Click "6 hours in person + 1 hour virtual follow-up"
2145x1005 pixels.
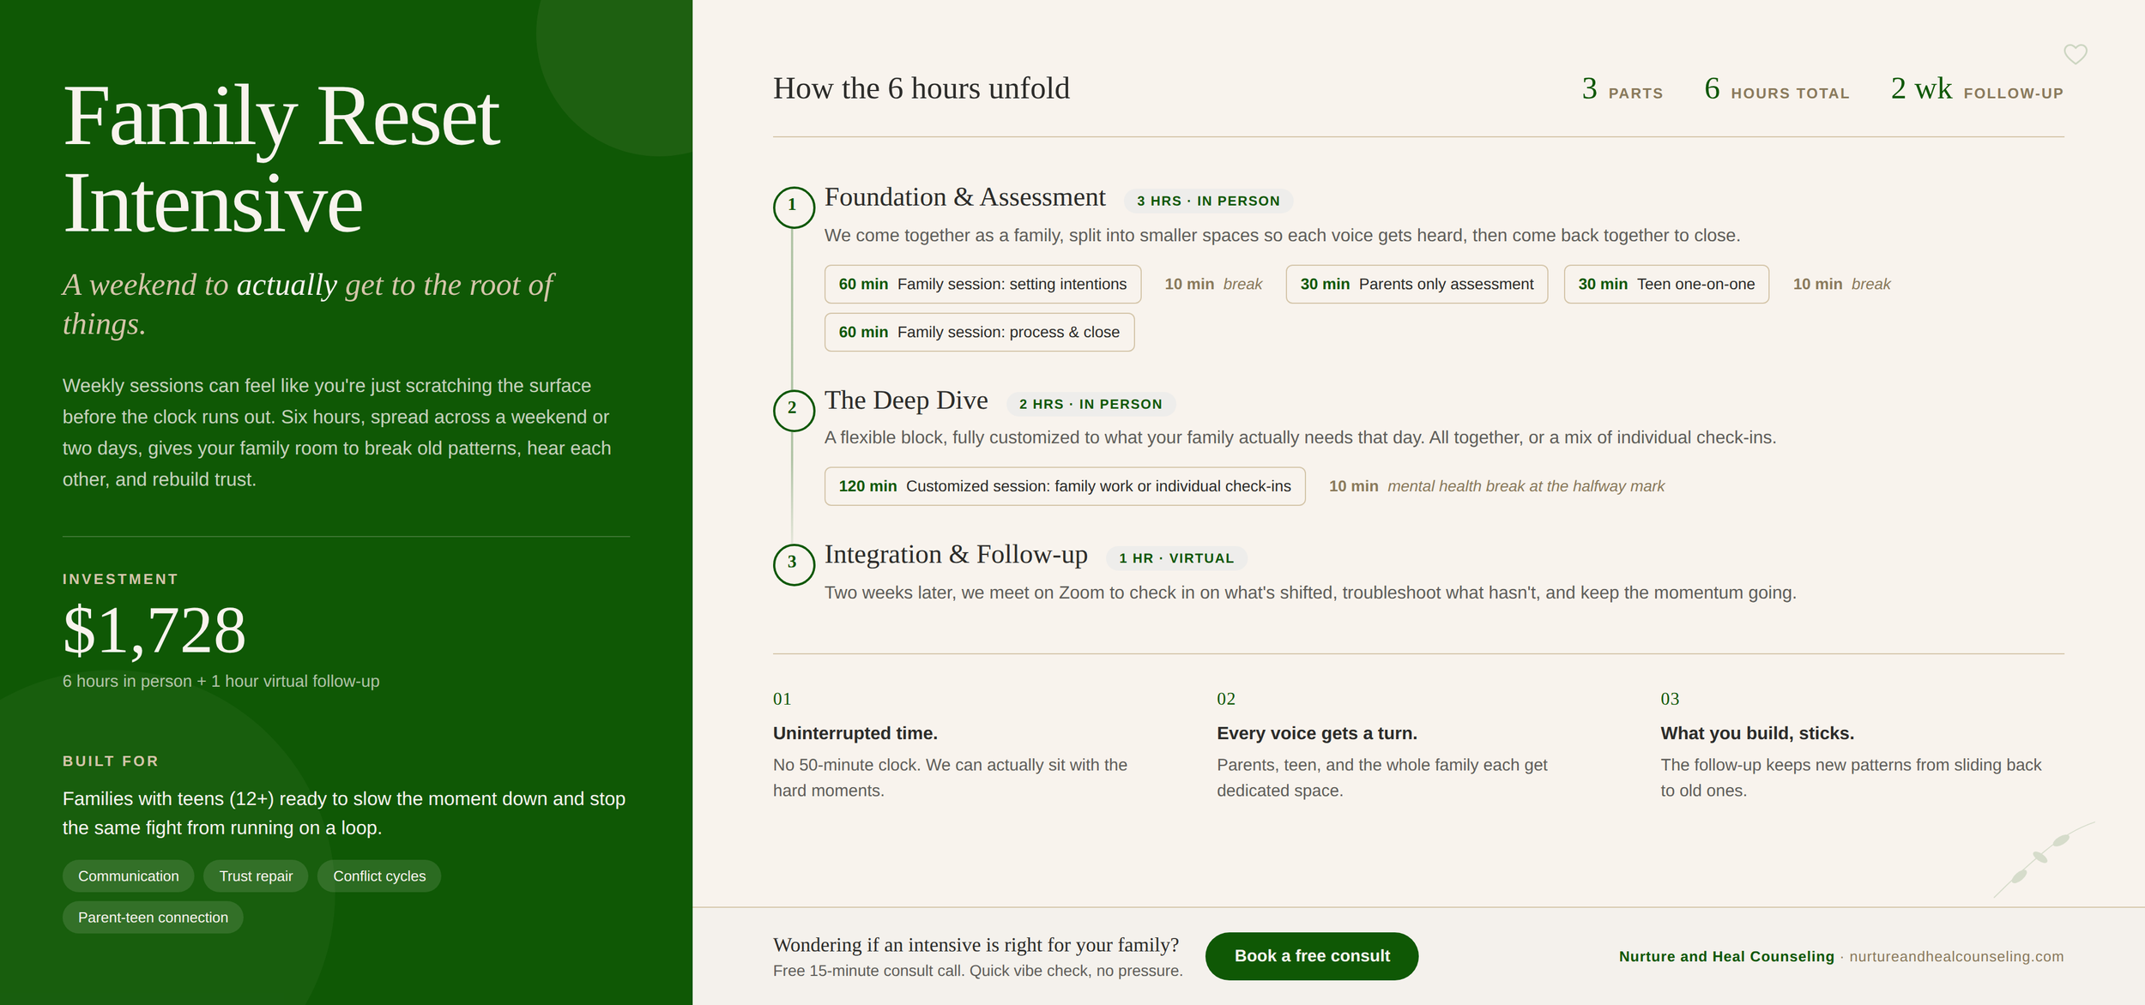click(221, 681)
